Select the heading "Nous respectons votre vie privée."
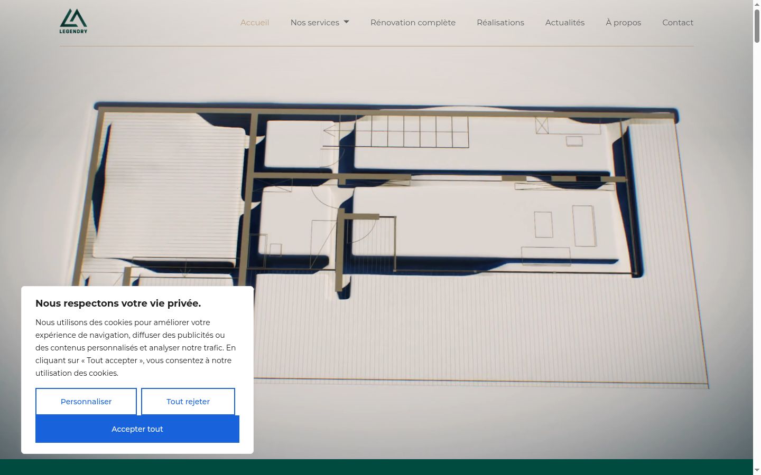The image size is (761, 475). click(x=118, y=303)
